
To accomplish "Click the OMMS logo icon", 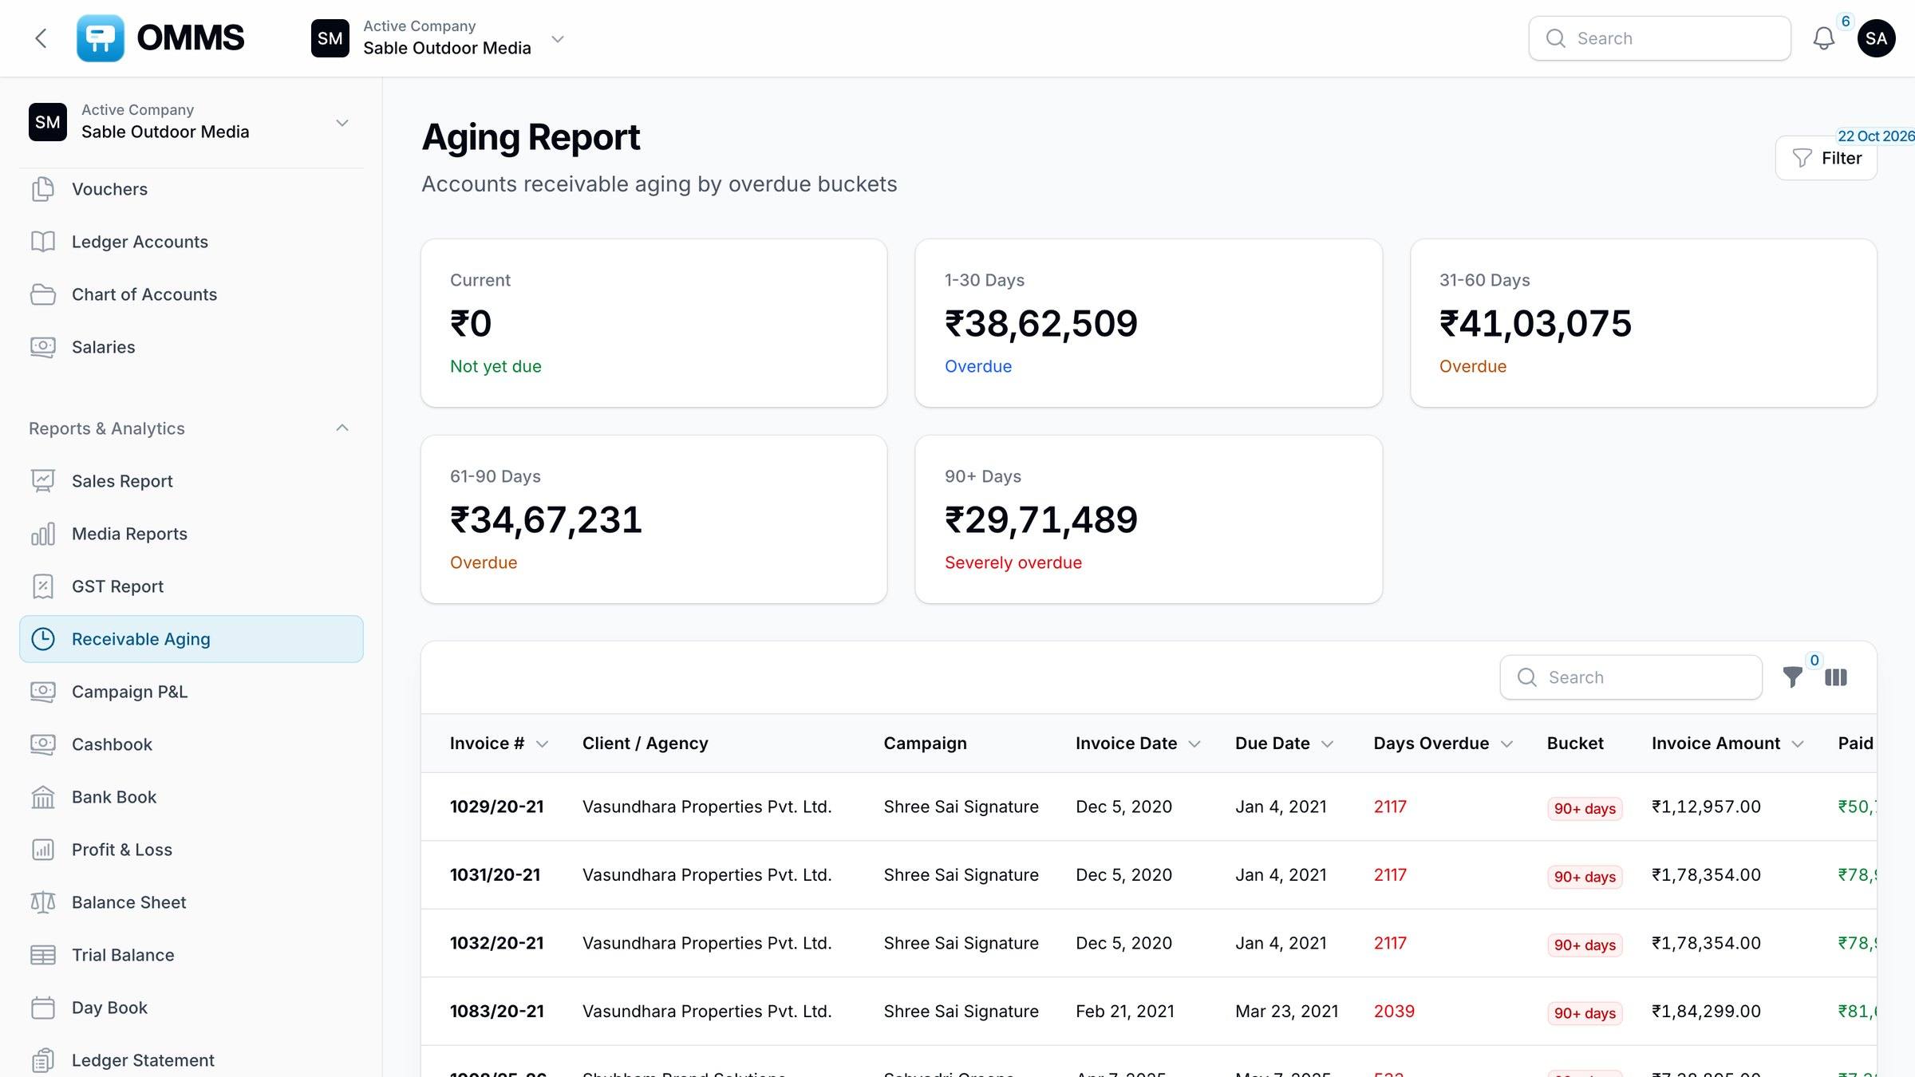I will [100, 38].
